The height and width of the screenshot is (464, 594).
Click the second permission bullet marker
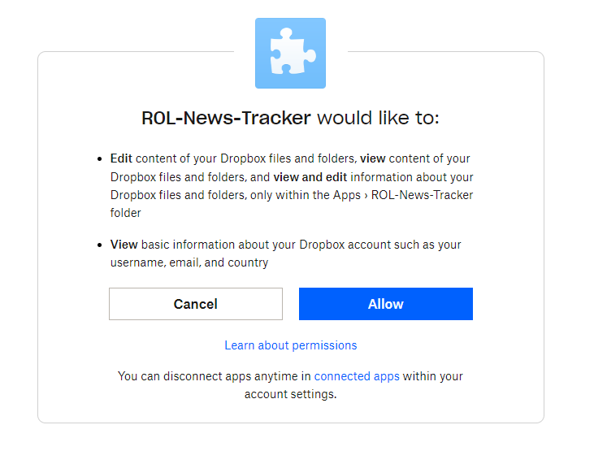coord(100,245)
